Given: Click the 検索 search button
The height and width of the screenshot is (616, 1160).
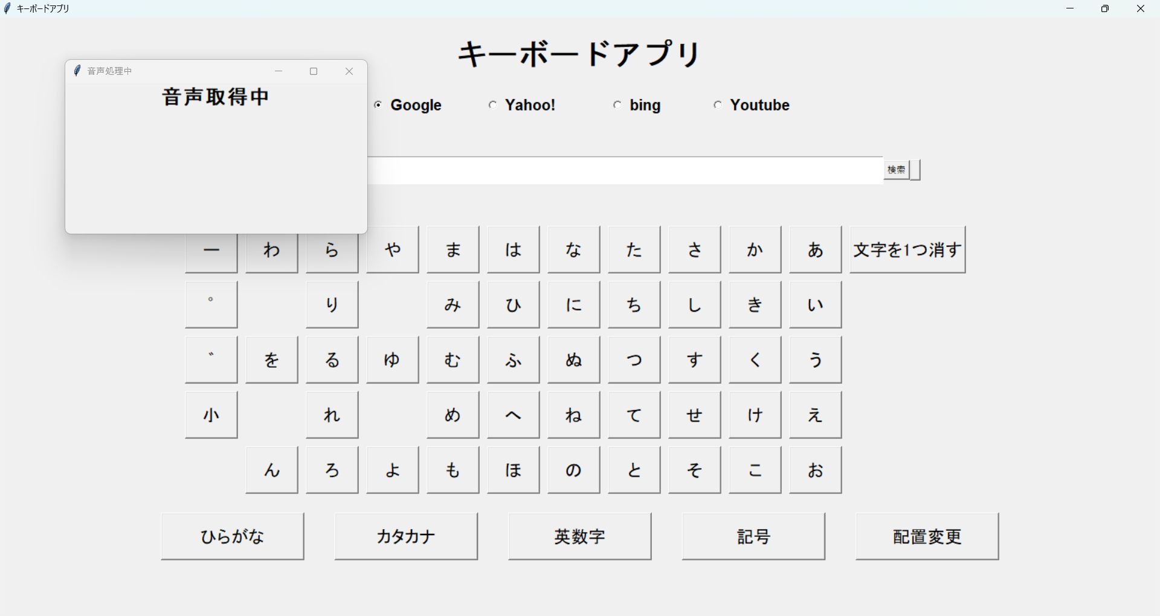Looking at the screenshot, I should pos(897,170).
